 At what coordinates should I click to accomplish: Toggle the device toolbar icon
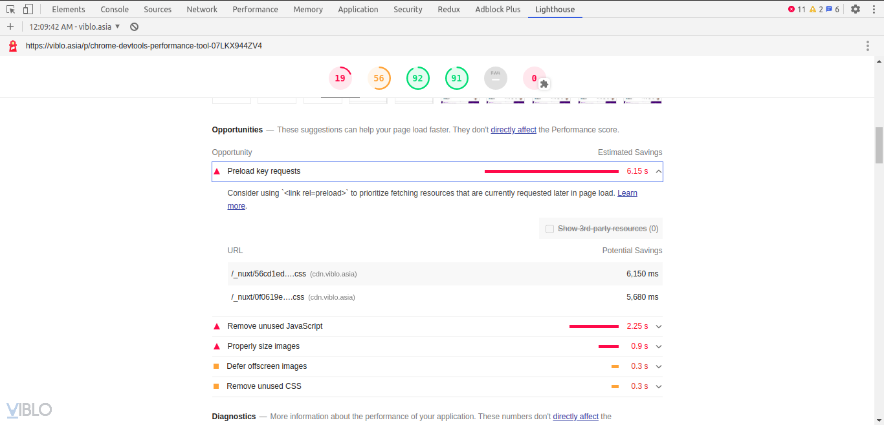point(28,9)
